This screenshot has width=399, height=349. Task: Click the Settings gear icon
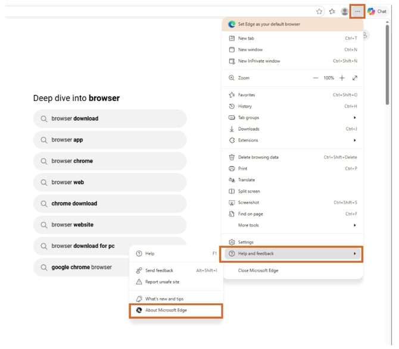(232, 242)
